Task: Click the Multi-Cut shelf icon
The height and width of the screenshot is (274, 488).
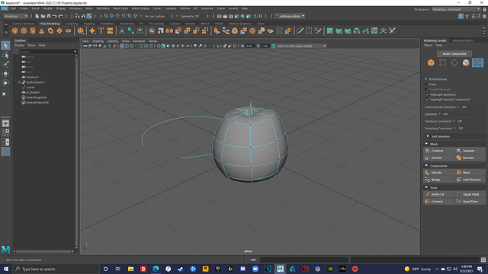Action: [x=300, y=30]
